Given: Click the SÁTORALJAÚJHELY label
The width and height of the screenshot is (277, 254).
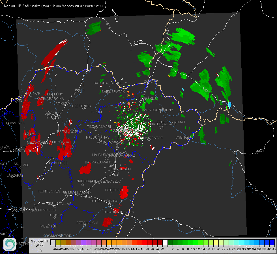Looking at the screenshot, I should pyautogui.click(x=110, y=83).
